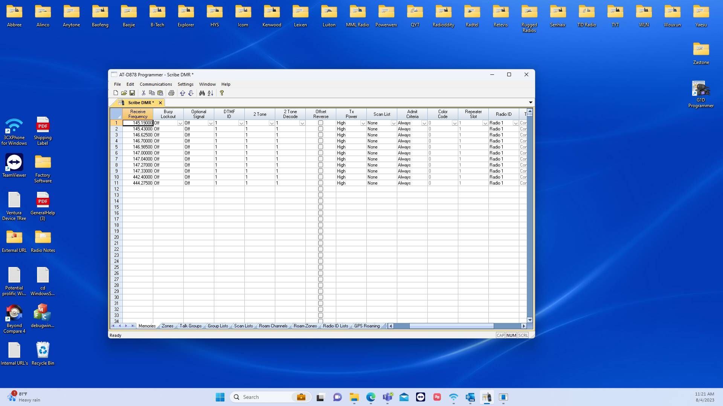Expand Optional Signal dropdown in row 1

[x=210, y=123]
